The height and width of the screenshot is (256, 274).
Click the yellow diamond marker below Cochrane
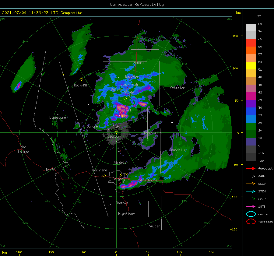(x=104, y=176)
